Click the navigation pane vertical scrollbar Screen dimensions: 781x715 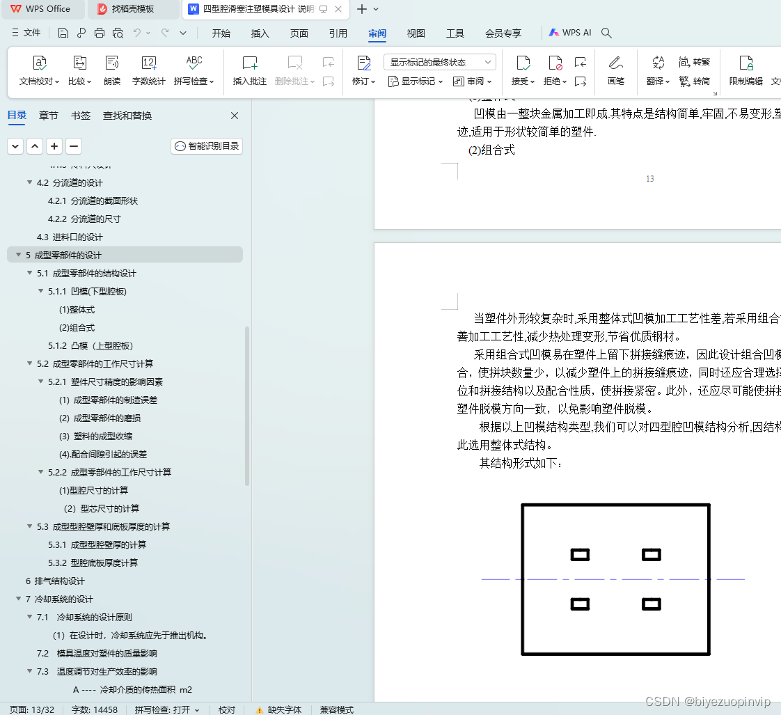(247, 406)
